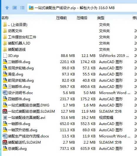Screen dimensions: 137x156
Task: Select the file name 装配输送机.SLDASM
Action: (x=24, y=142)
